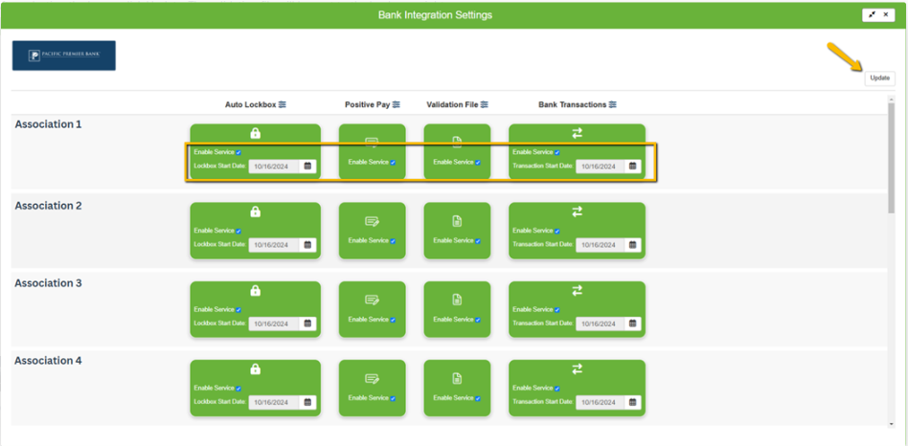
Task: Click Association 2 Bank Transactions arrows icon
Action: (x=577, y=212)
